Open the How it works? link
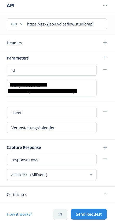This screenshot has width=115, height=224. (20, 214)
